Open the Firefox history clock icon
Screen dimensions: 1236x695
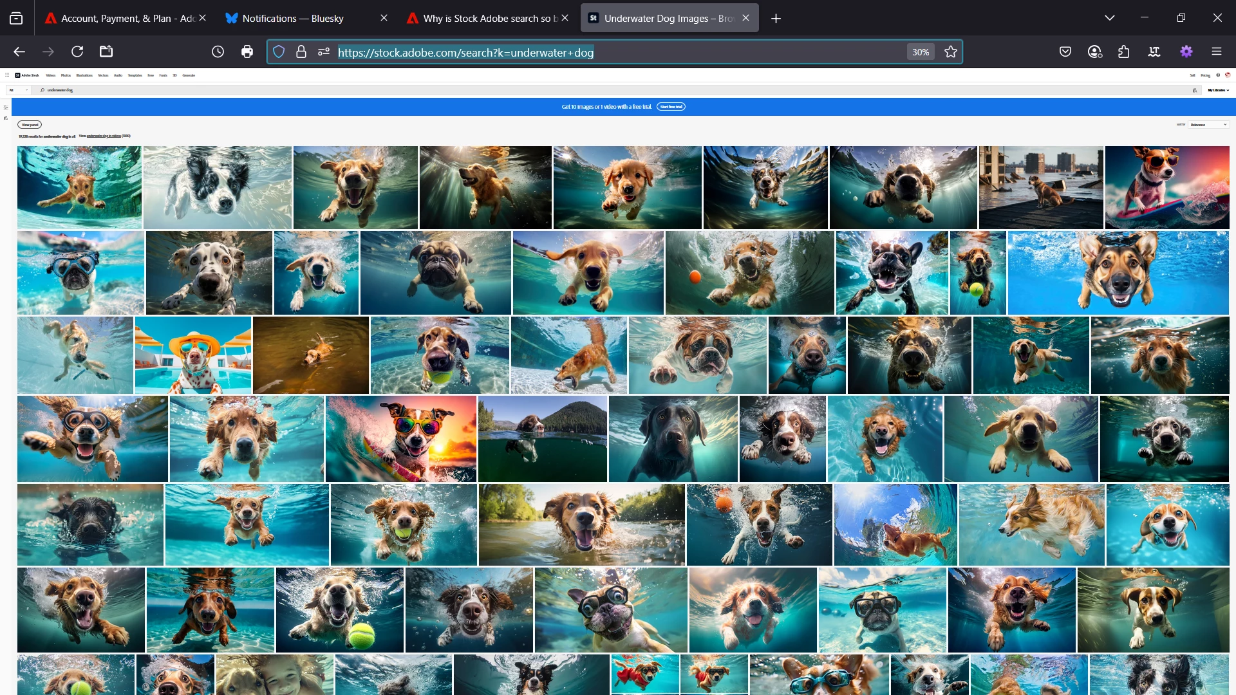pos(218,51)
